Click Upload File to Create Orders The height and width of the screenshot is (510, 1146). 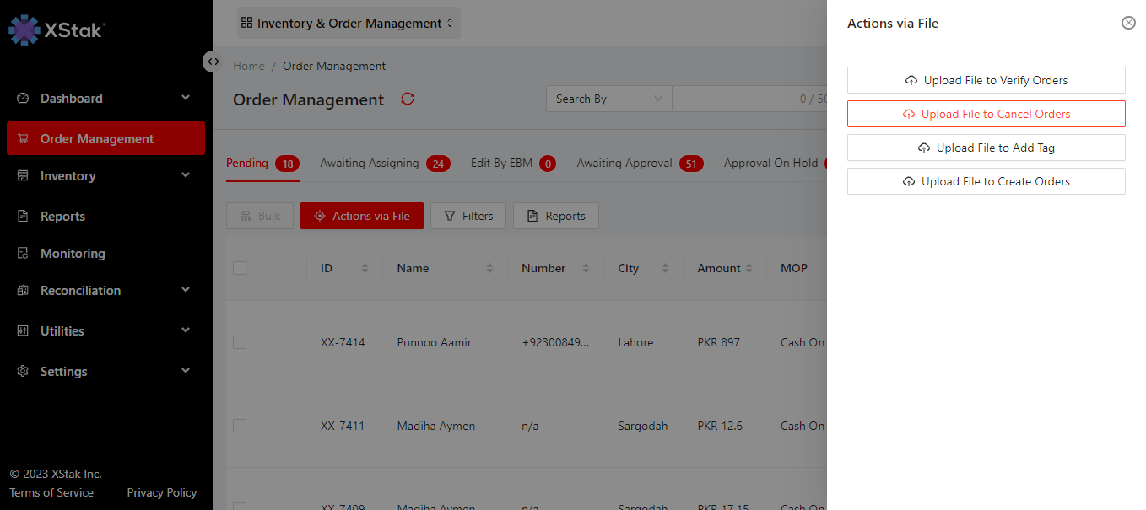click(986, 181)
